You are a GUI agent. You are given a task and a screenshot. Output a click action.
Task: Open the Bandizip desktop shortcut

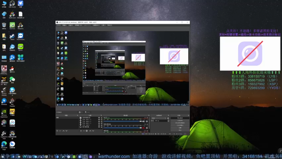(4, 101)
